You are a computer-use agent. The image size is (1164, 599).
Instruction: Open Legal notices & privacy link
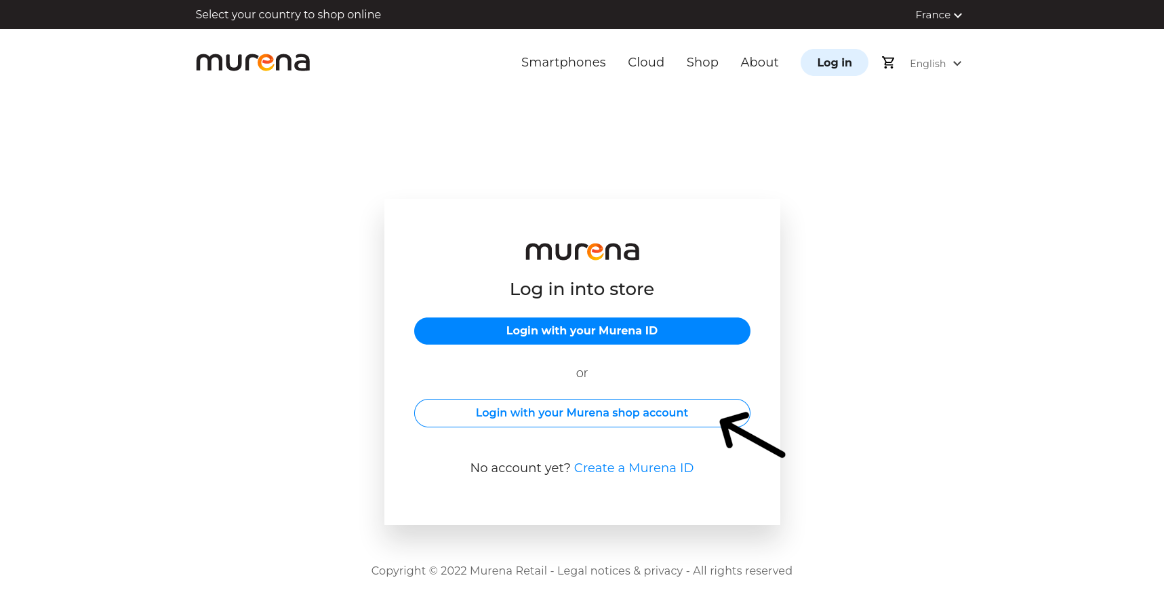click(x=620, y=571)
